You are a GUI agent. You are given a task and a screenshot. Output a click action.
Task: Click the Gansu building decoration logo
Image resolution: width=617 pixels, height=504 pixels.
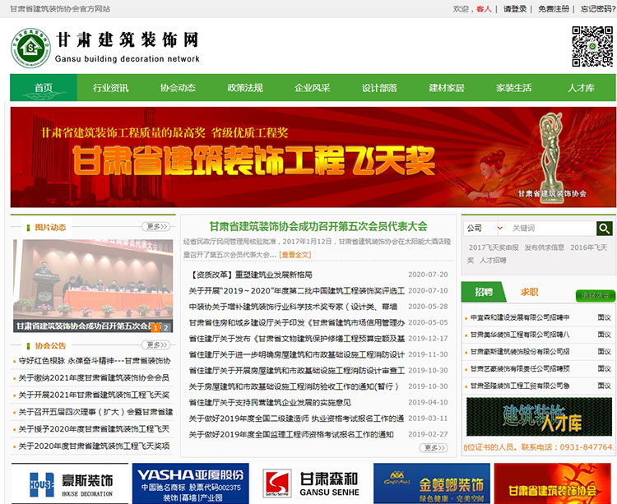[30, 49]
